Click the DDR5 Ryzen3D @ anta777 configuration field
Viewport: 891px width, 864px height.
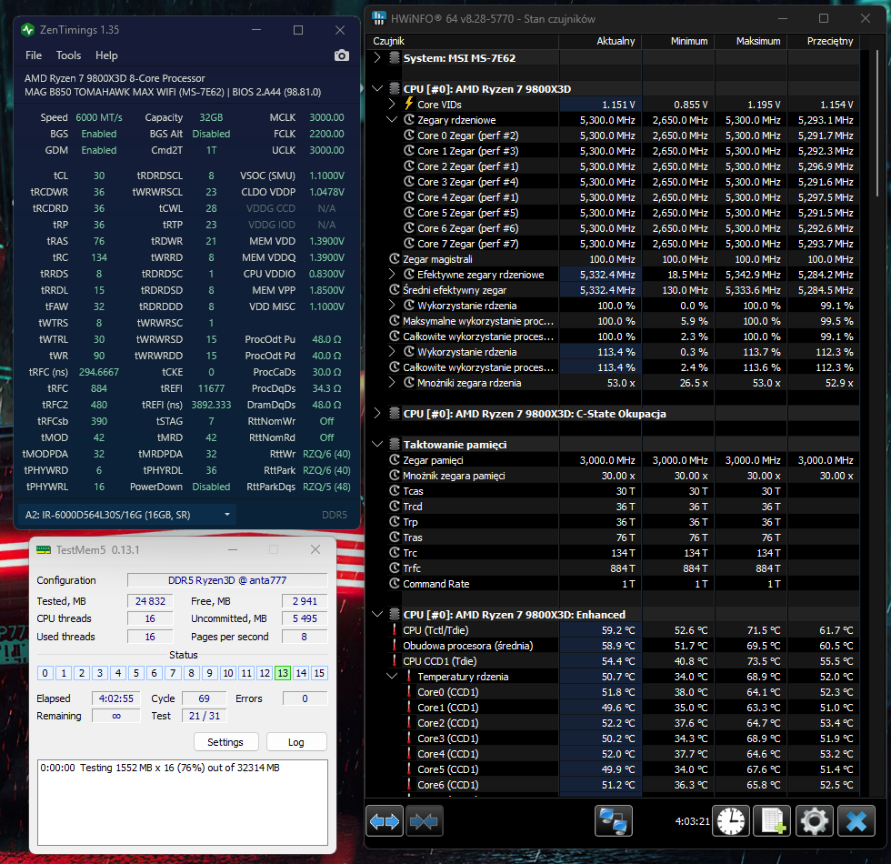click(227, 580)
